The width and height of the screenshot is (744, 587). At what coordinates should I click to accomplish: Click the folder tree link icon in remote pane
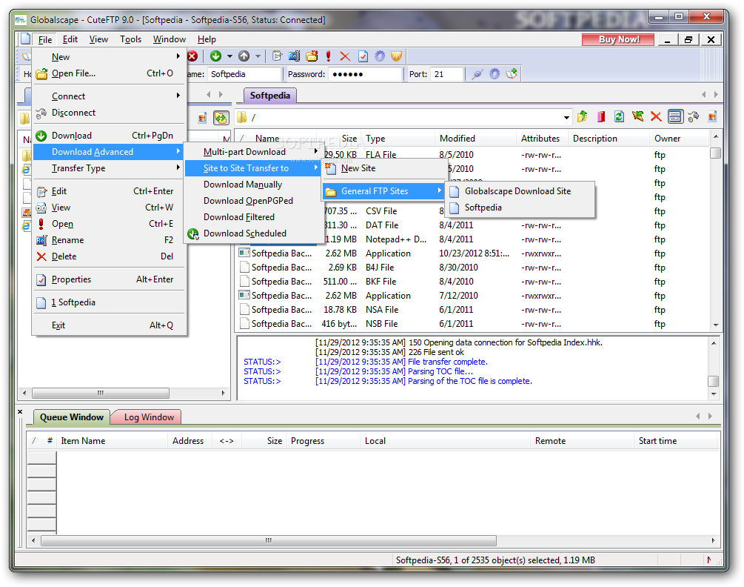click(x=694, y=116)
